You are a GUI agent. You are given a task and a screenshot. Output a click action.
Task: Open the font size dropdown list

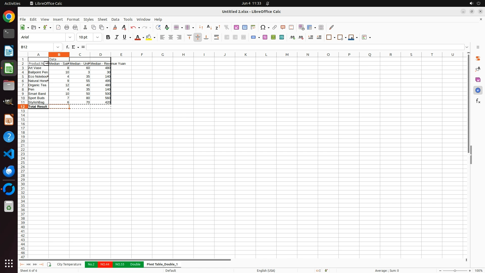[x=98, y=37]
